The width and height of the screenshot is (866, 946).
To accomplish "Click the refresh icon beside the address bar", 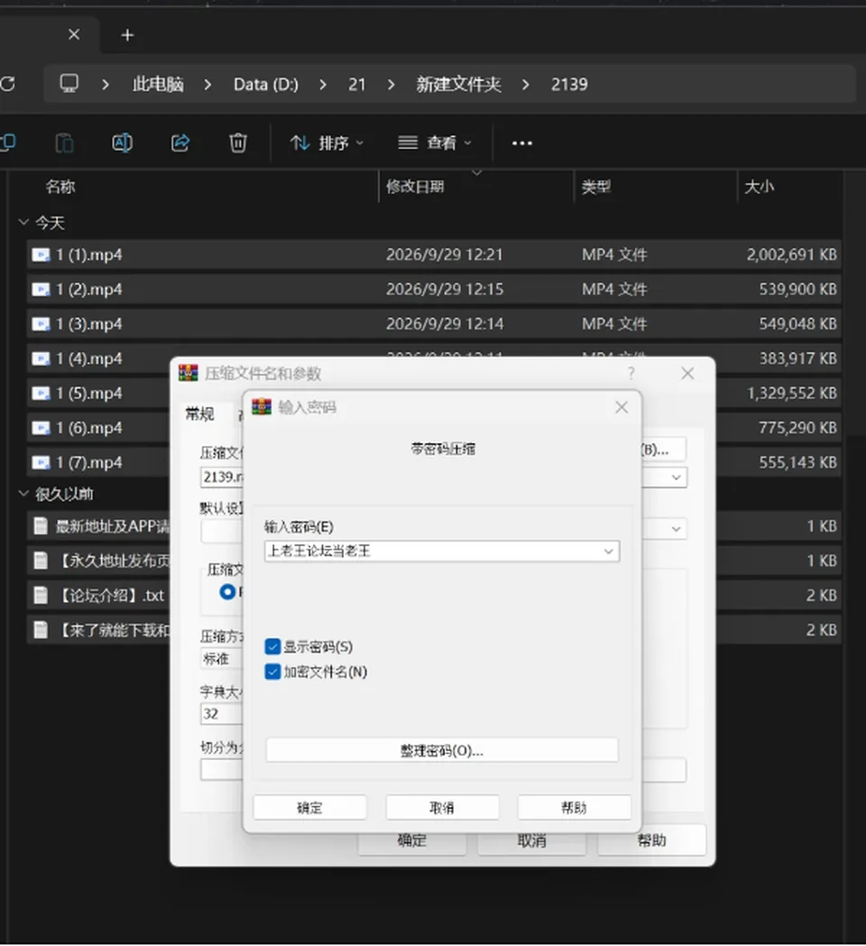I will pos(7,84).
